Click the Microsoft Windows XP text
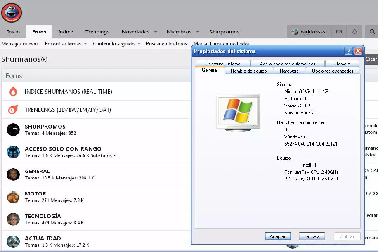This screenshot has height=252, width=378. click(x=306, y=92)
